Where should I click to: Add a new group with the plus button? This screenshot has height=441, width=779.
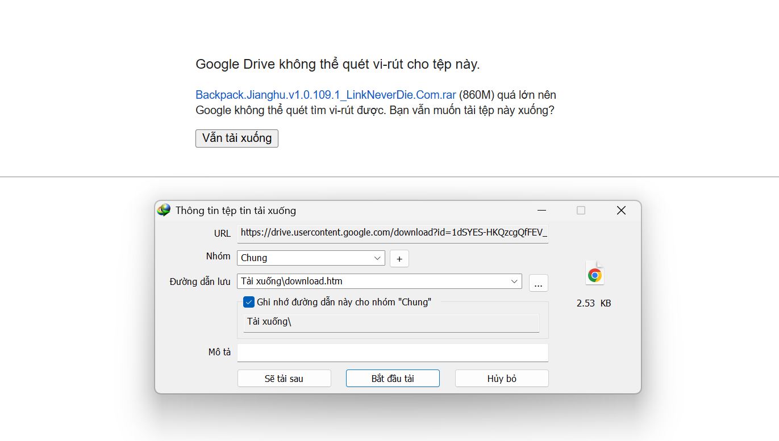tap(399, 258)
